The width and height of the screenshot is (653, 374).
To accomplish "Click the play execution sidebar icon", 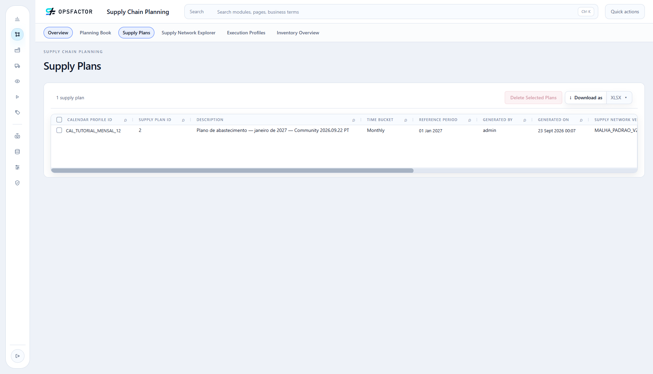I will 17,97.
